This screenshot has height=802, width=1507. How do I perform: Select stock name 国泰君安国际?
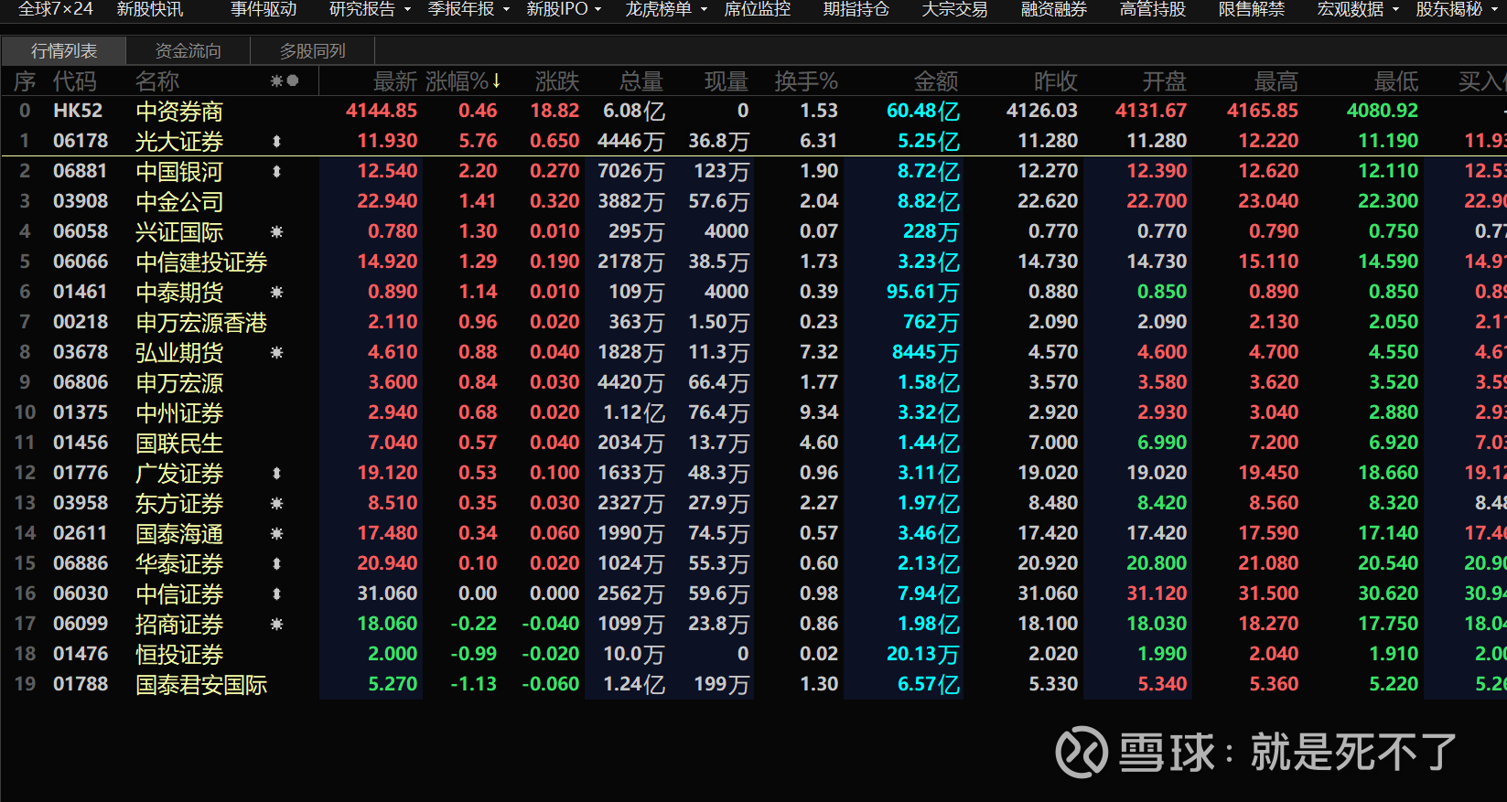[x=201, y=685]
